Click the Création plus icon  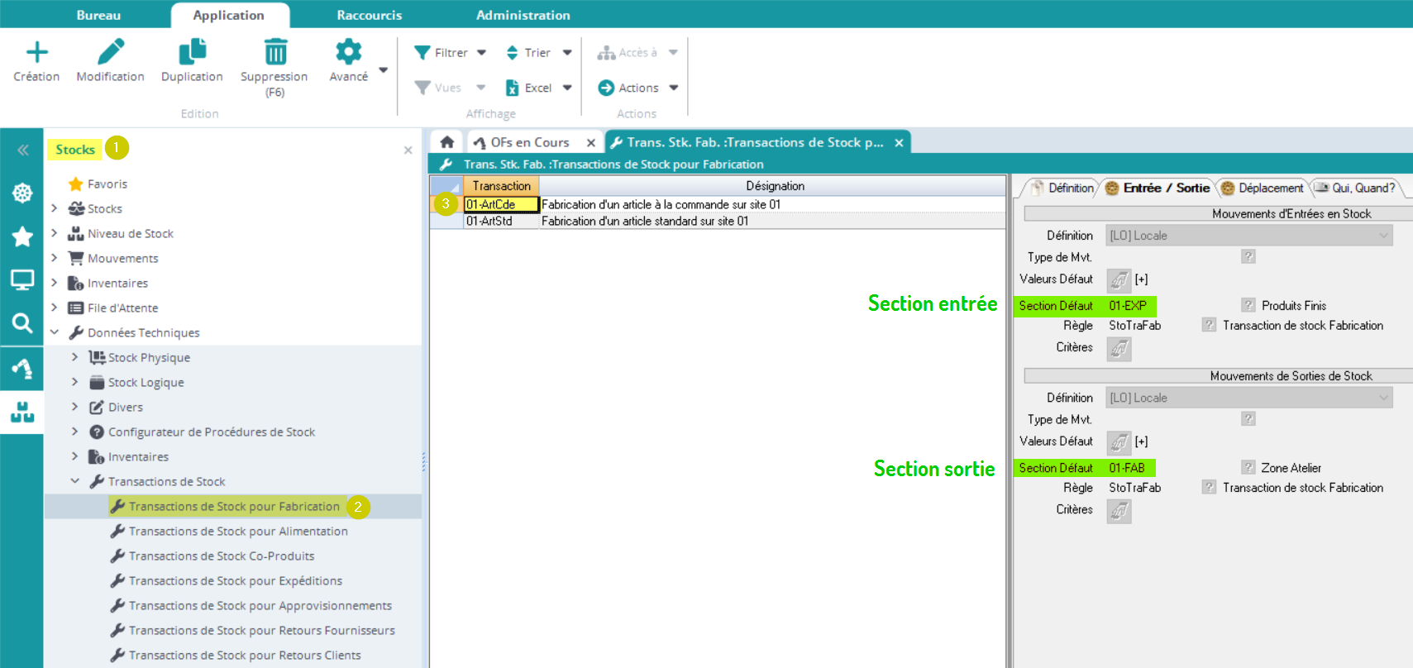pos(36,53)
